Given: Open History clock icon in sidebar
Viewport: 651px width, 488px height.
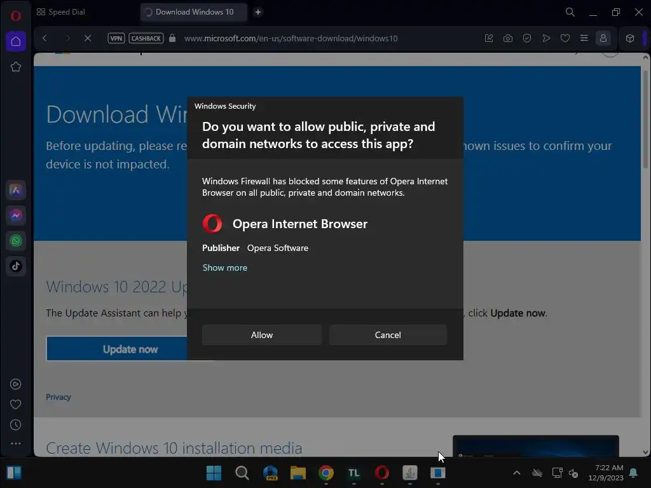Looking at the screenshot, I should coord(15,425).
